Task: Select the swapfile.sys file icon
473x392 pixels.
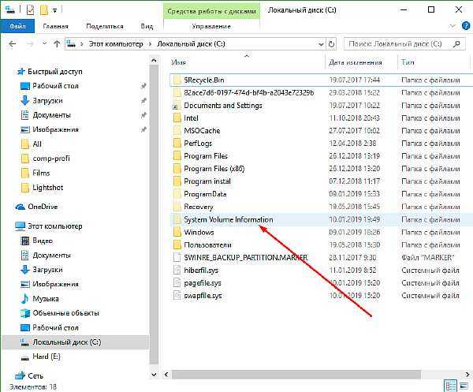Action: [x=177, y=296]
